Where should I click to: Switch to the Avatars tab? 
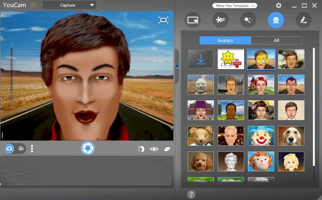(x=225, y=41)
